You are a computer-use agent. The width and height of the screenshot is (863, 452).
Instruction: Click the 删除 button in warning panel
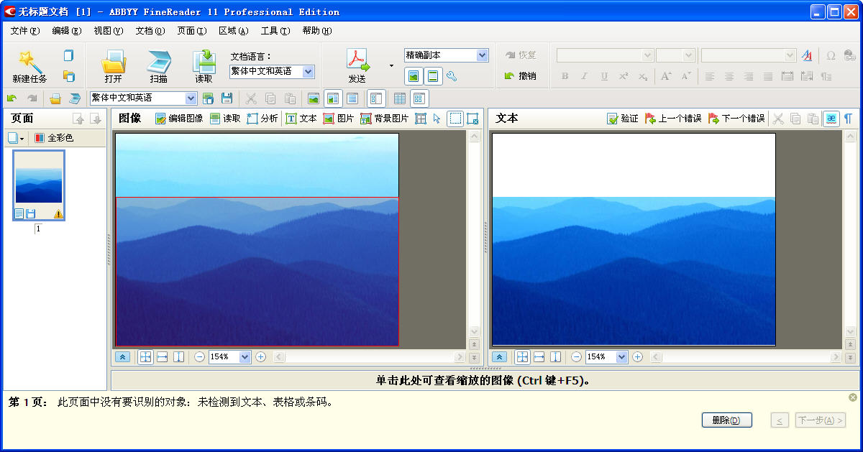[x=726, y=420]
